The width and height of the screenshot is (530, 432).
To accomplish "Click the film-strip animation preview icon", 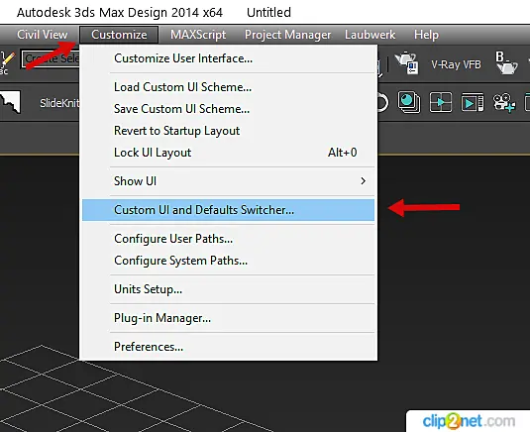I will tap(473, 102).
